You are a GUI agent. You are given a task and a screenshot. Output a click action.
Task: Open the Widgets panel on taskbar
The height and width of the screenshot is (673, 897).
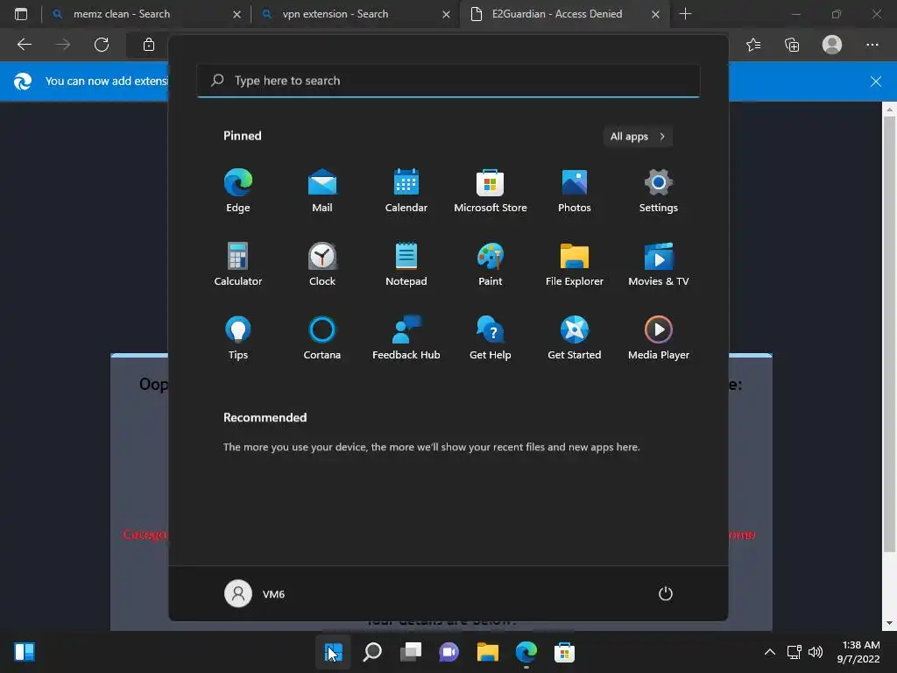pyautogui.click(x=25, y=652)
